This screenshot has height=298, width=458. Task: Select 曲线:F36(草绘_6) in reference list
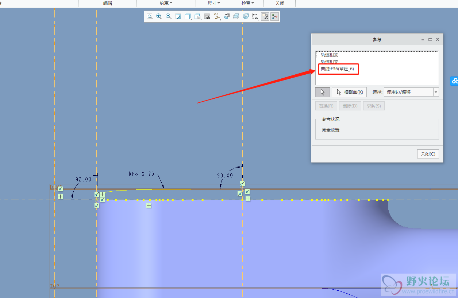[x=337, y=69]
